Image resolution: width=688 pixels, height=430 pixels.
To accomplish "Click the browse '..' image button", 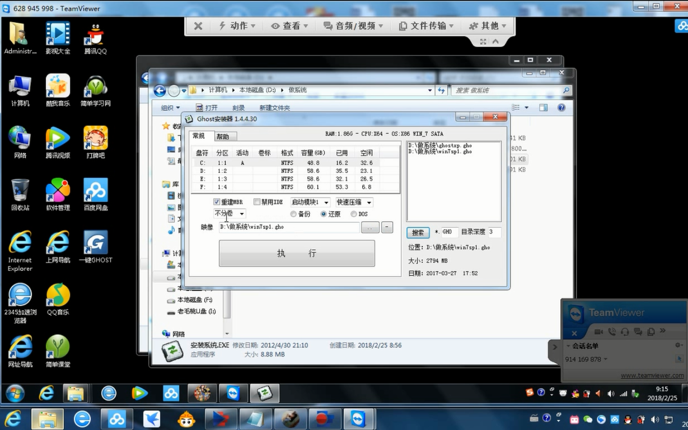I will (370, 227).
